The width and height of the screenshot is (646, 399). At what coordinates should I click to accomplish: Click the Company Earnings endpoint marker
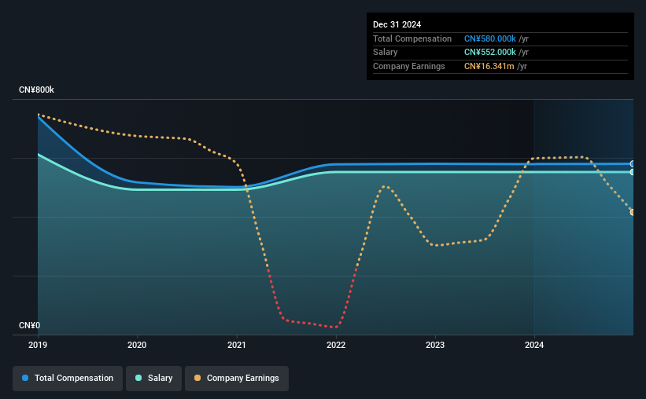(x=633, y=212)
